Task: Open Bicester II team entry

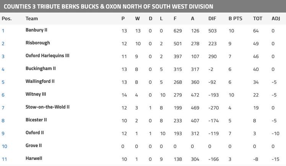Action: pos(36,120)
